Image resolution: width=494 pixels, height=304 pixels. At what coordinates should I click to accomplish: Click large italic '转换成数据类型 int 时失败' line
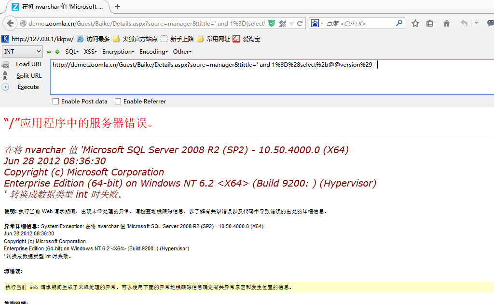click(x=63, y=194)
